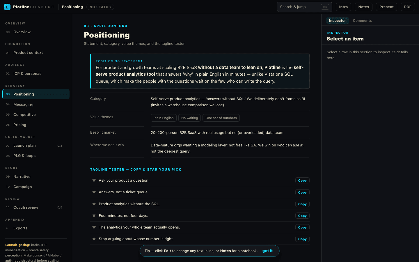Viewport: 419px width, 262px height.
Task: Open the Campaign section
Action: pyautogui.click(x=36, y=187)
